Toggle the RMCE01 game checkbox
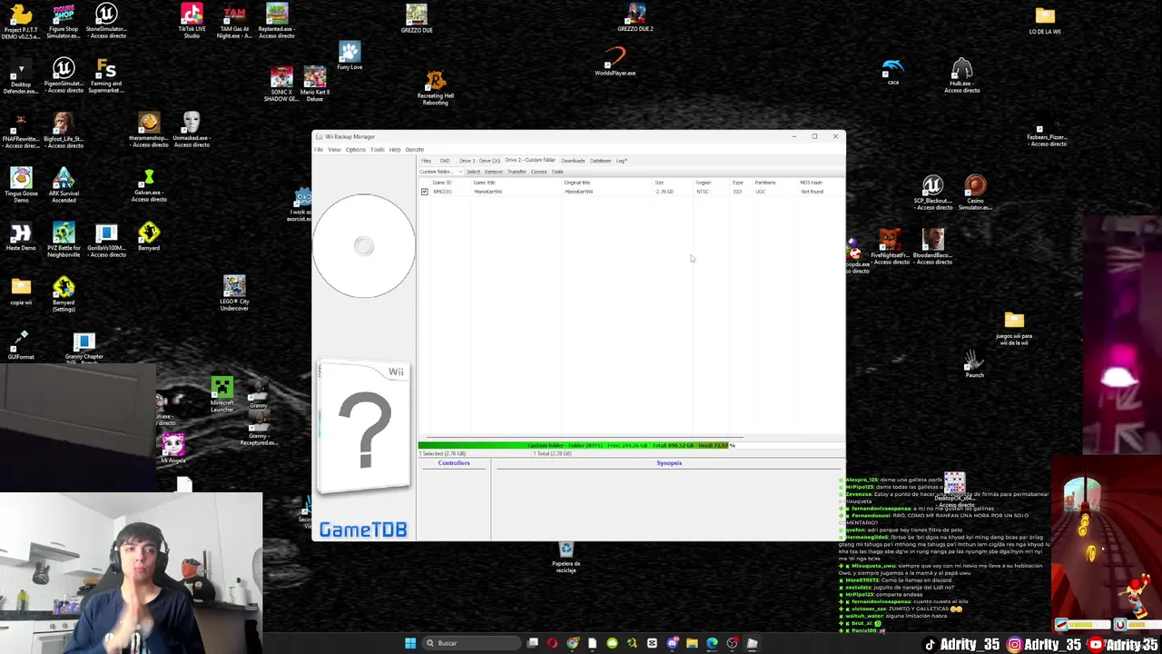 click(424, 192)
